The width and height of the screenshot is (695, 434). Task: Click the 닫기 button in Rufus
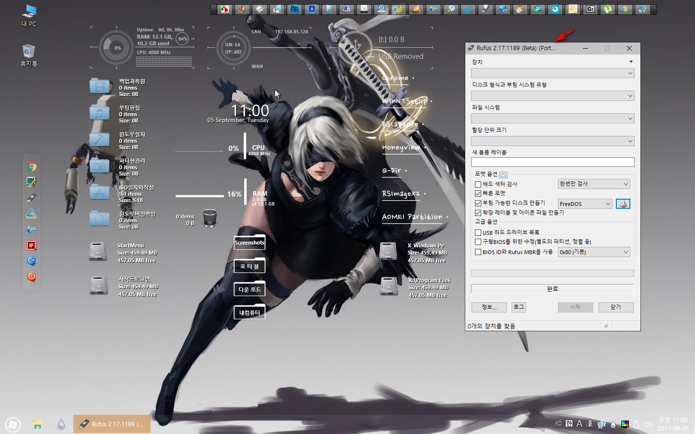tap(616, 307)
